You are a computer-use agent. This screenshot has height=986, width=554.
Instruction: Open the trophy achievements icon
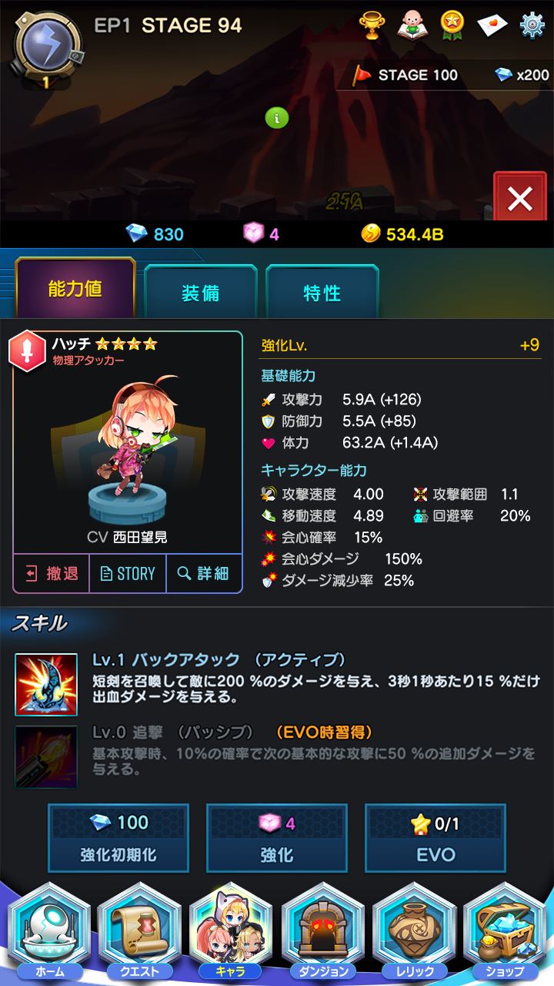(372, 25)
